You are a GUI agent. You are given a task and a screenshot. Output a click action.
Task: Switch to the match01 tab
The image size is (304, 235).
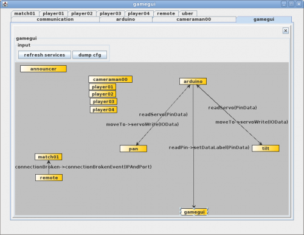[x=25, y=13]
